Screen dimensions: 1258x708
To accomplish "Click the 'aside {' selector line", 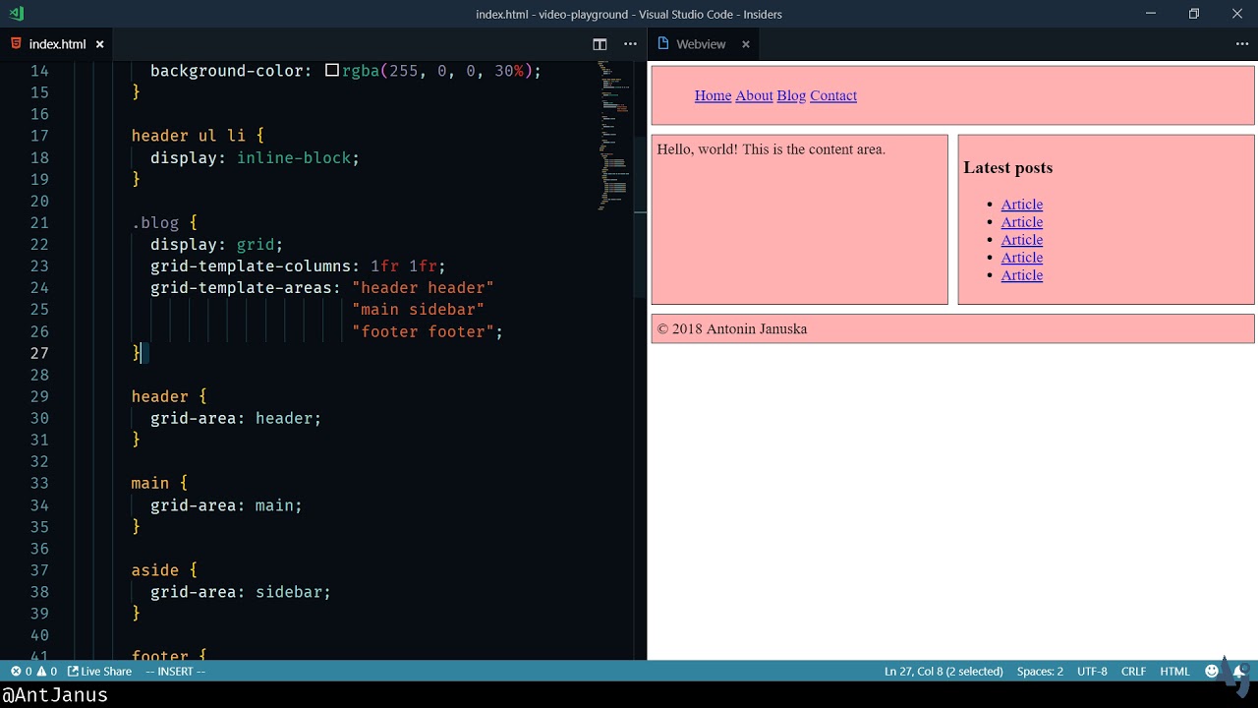I will pos(164,570).
